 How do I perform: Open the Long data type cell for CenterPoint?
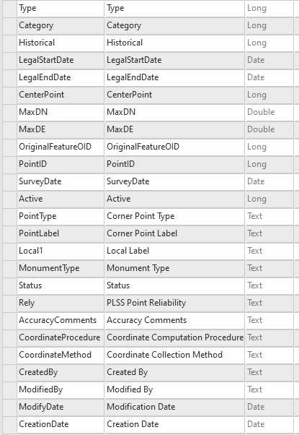pyautogui.click(x=269, y=95)
